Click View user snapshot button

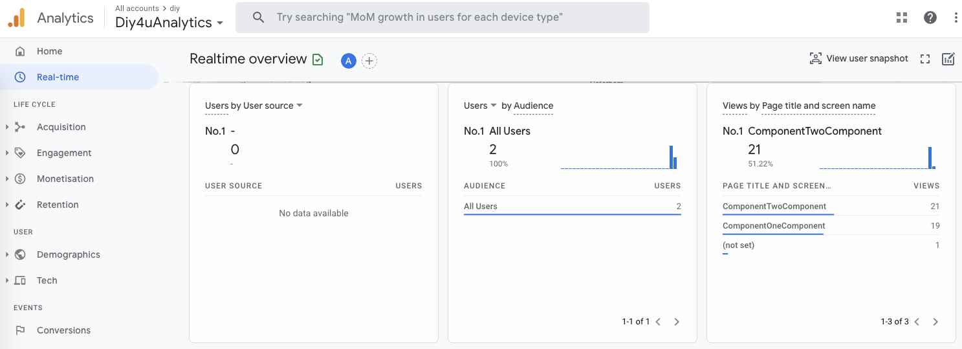(x=859, y=59)
